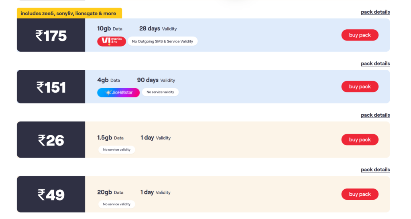411x219 pixels.
Task: Buy the ₹151 pack
Action: tap(360, 87)
